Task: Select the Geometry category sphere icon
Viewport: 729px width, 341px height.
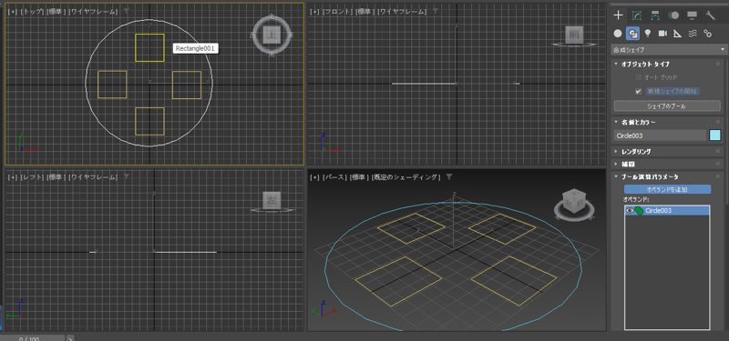Action: click(x=618, y=33)
